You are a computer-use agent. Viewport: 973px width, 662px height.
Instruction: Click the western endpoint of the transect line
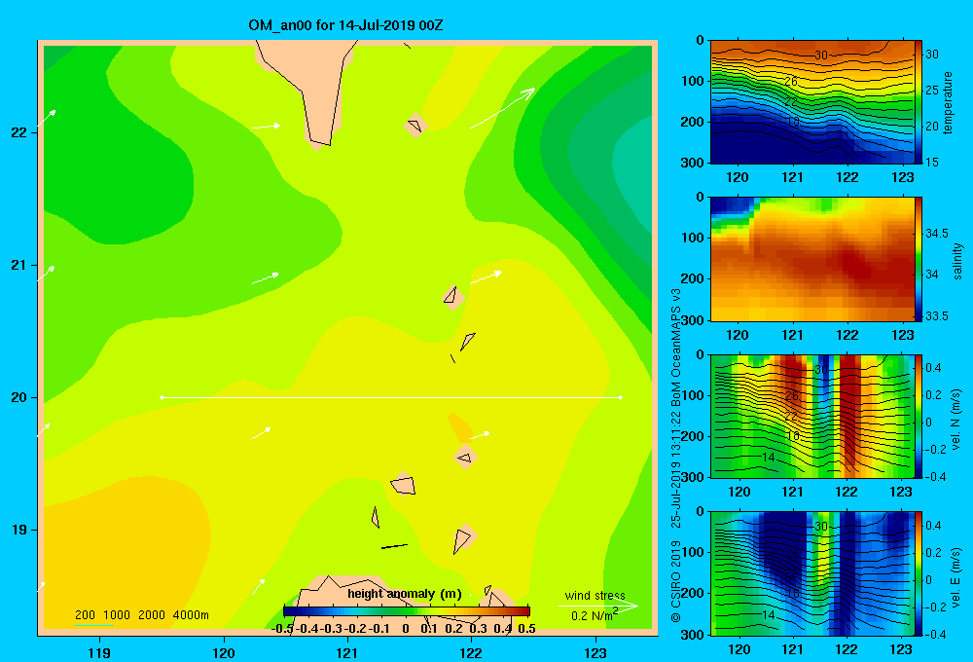[x=162, y=397]
